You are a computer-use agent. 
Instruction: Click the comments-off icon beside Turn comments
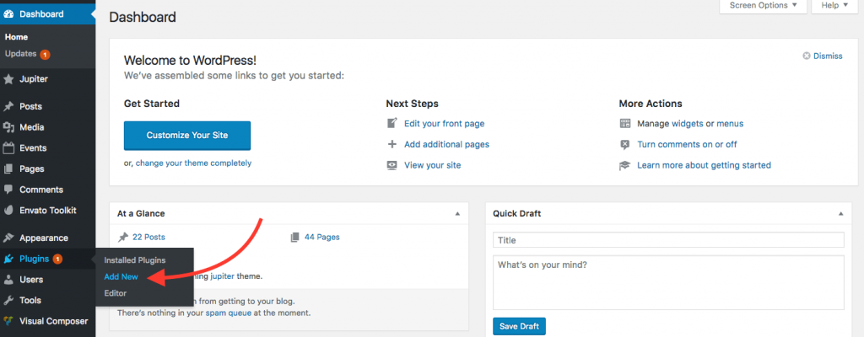tap(625, 144)
